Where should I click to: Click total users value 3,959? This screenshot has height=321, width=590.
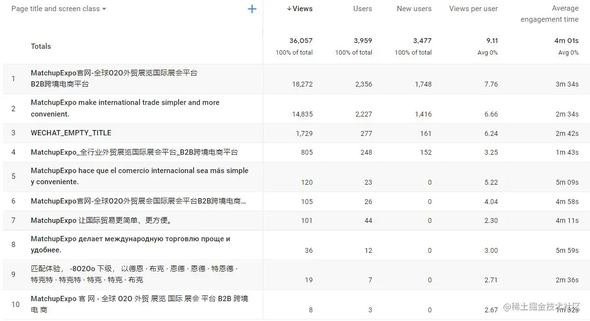363,41
